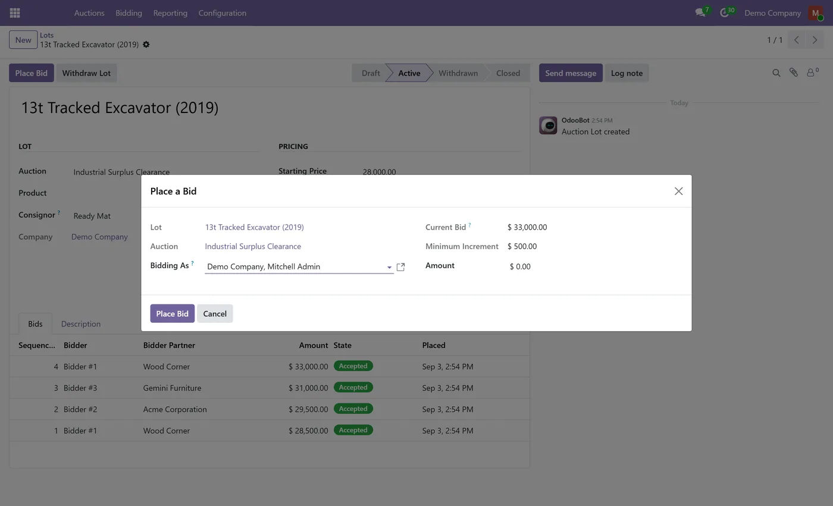Open the 13t Tracked Excavator lot link in the dialog
This screenshot has width=833, height=506.
pyautogui.click(x=254, y=227)
